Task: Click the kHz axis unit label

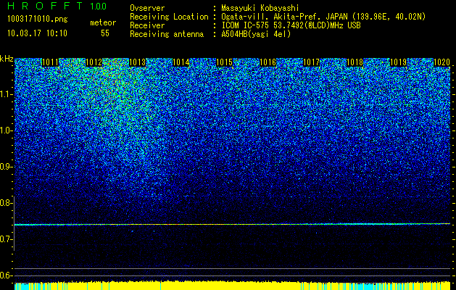Action: (7, 59)
